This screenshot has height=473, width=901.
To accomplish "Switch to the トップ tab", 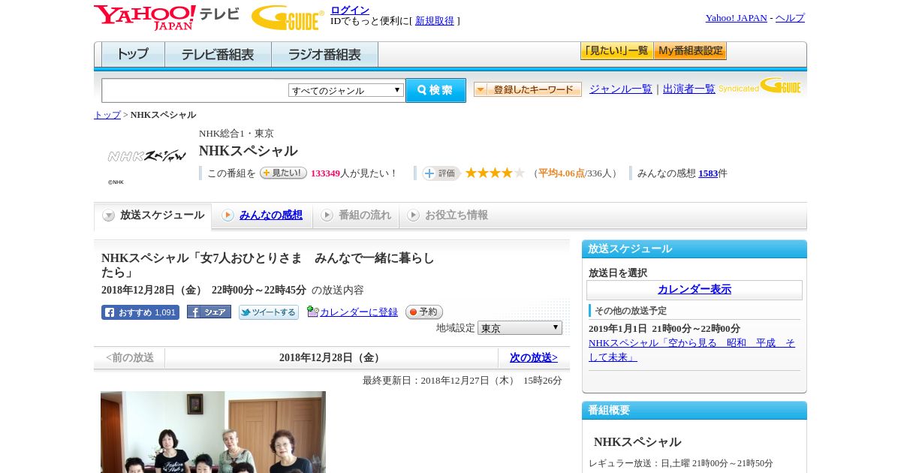I will point(133,54).
